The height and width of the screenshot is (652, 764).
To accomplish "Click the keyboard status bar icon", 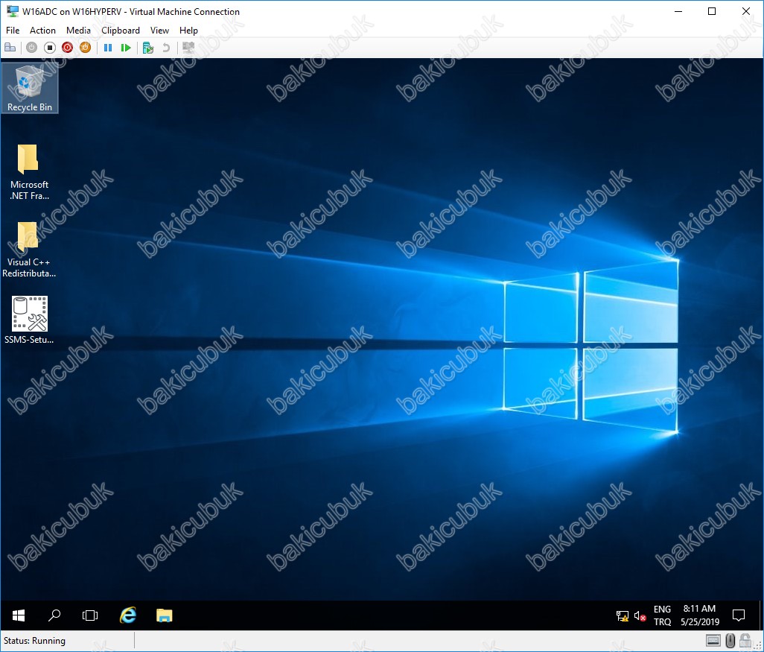I will click(x=713, y=640).
